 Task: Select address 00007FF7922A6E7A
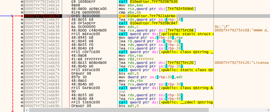42,73
